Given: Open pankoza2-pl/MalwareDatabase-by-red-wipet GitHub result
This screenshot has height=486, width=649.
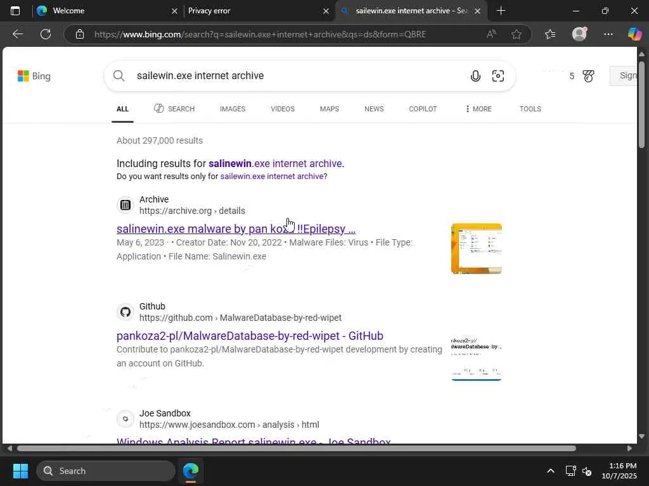Looking at the screenshot, I should tap(250, 336).
